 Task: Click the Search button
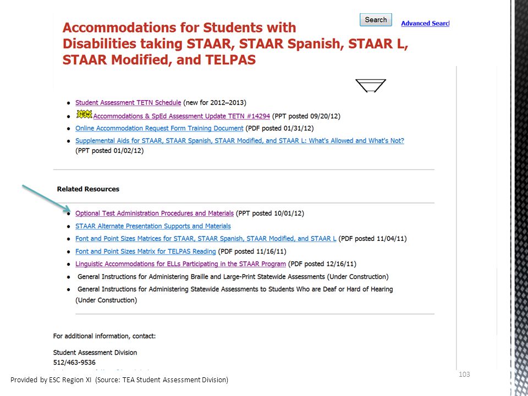coord(376,20)
